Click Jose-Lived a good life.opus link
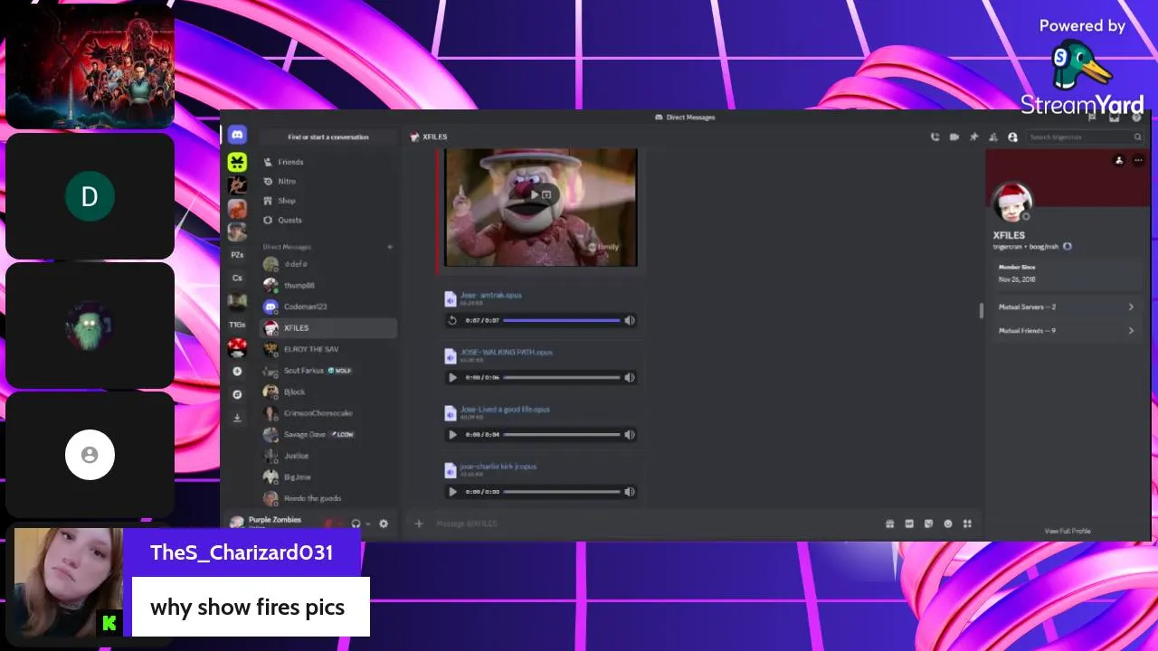 point(505,409)
